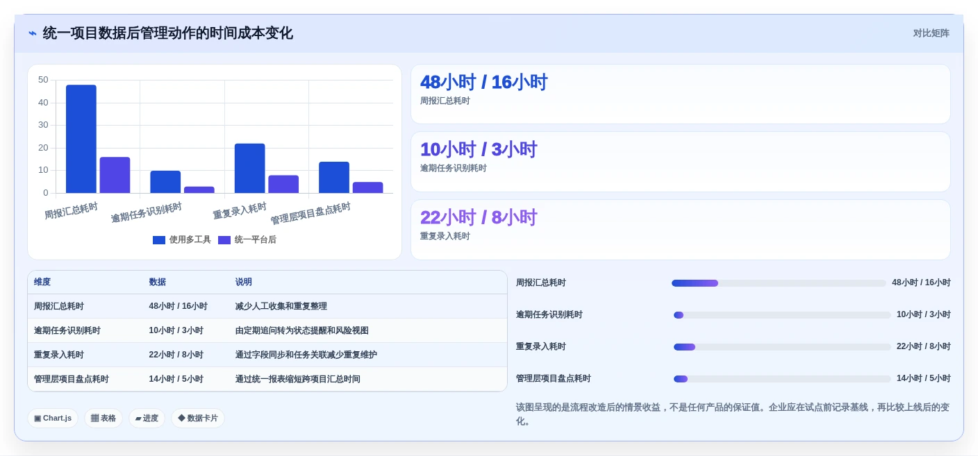Select the table cell 周报汇总耗时
Viewport: 978px width, 456px height.
[59, 306]
